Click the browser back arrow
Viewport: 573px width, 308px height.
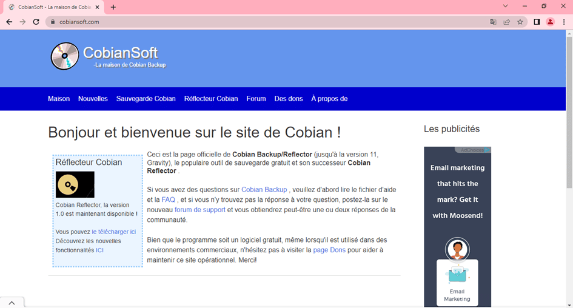pos(9,22)
